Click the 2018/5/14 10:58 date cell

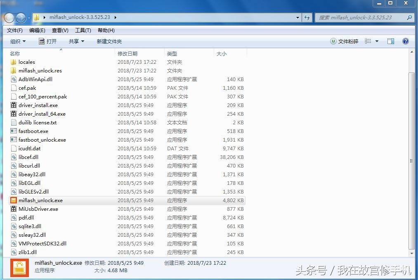coord(137,123)
